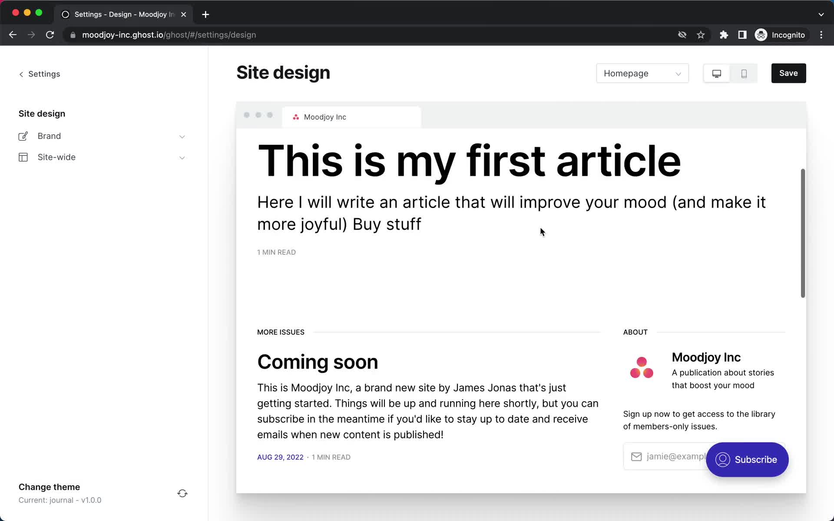Click the browser navigation back button
Image resolution: width=834 pixels, height=521 pixels.
pyautogui.click(x=13, y=35)
